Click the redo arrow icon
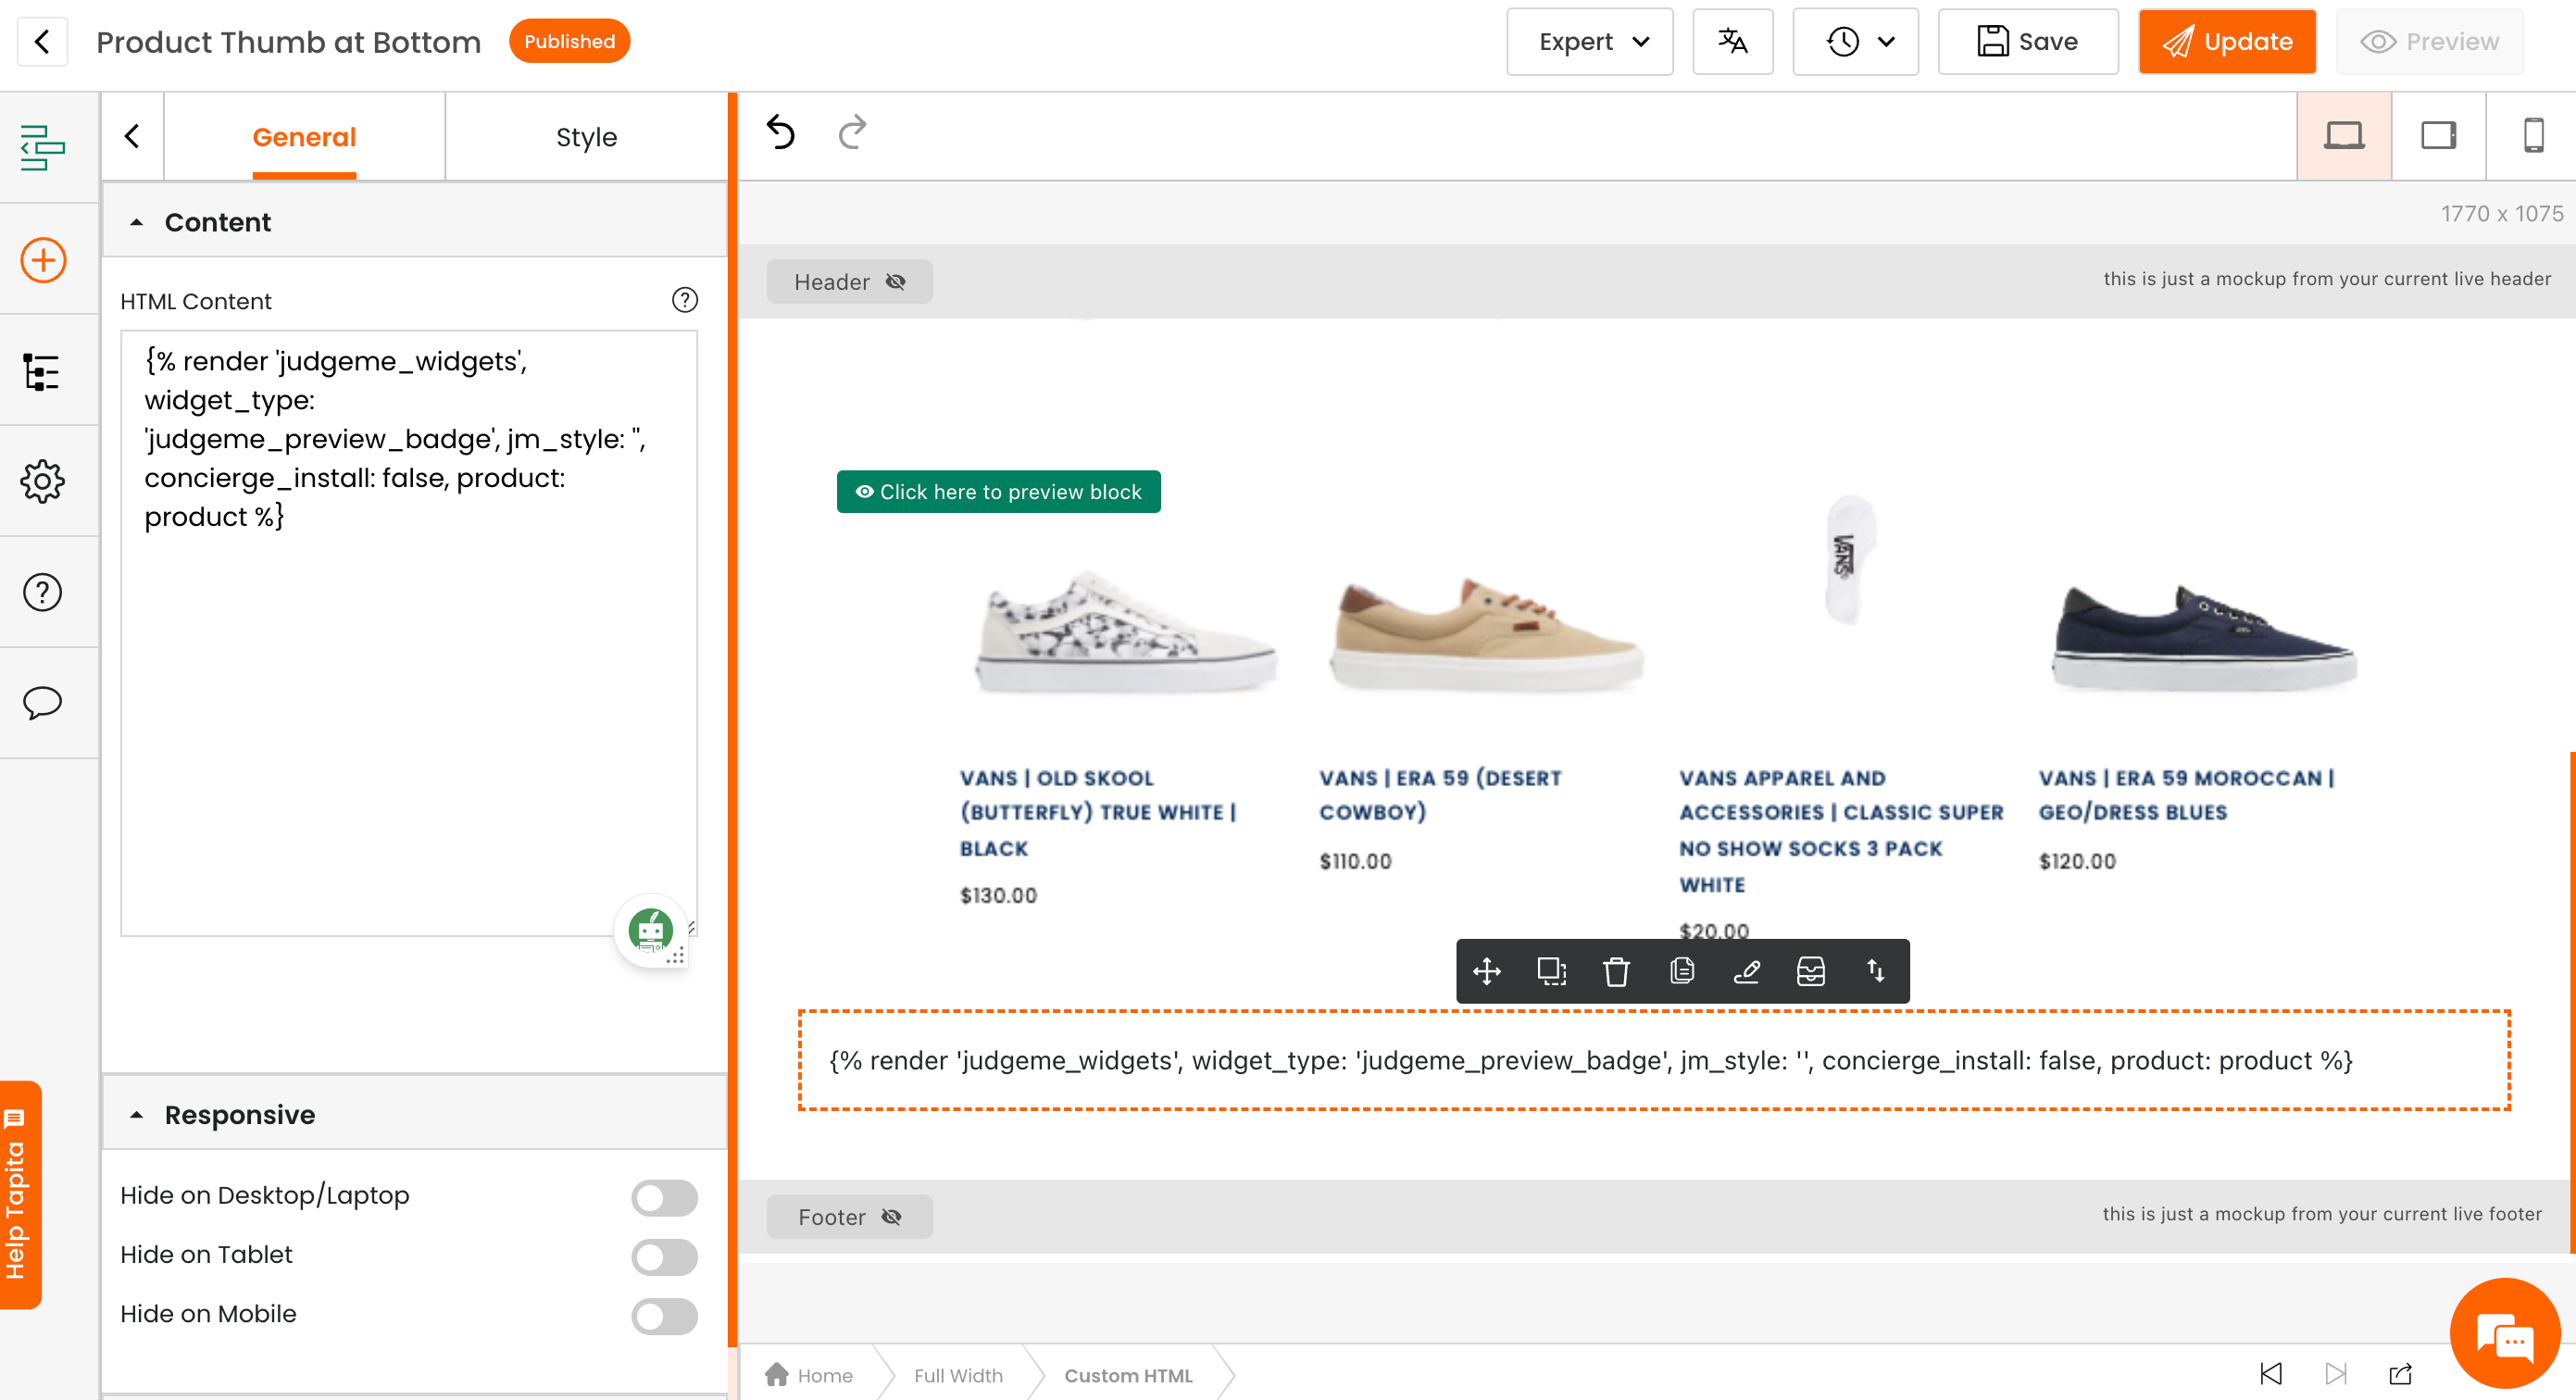This screenshot has height=1400, width=2576. pyautogui.click(x=852, y=132)
